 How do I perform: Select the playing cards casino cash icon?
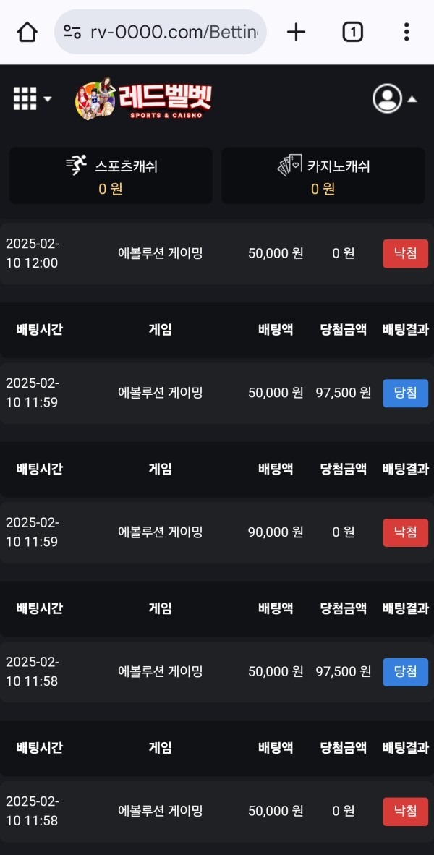coord(287,165)
